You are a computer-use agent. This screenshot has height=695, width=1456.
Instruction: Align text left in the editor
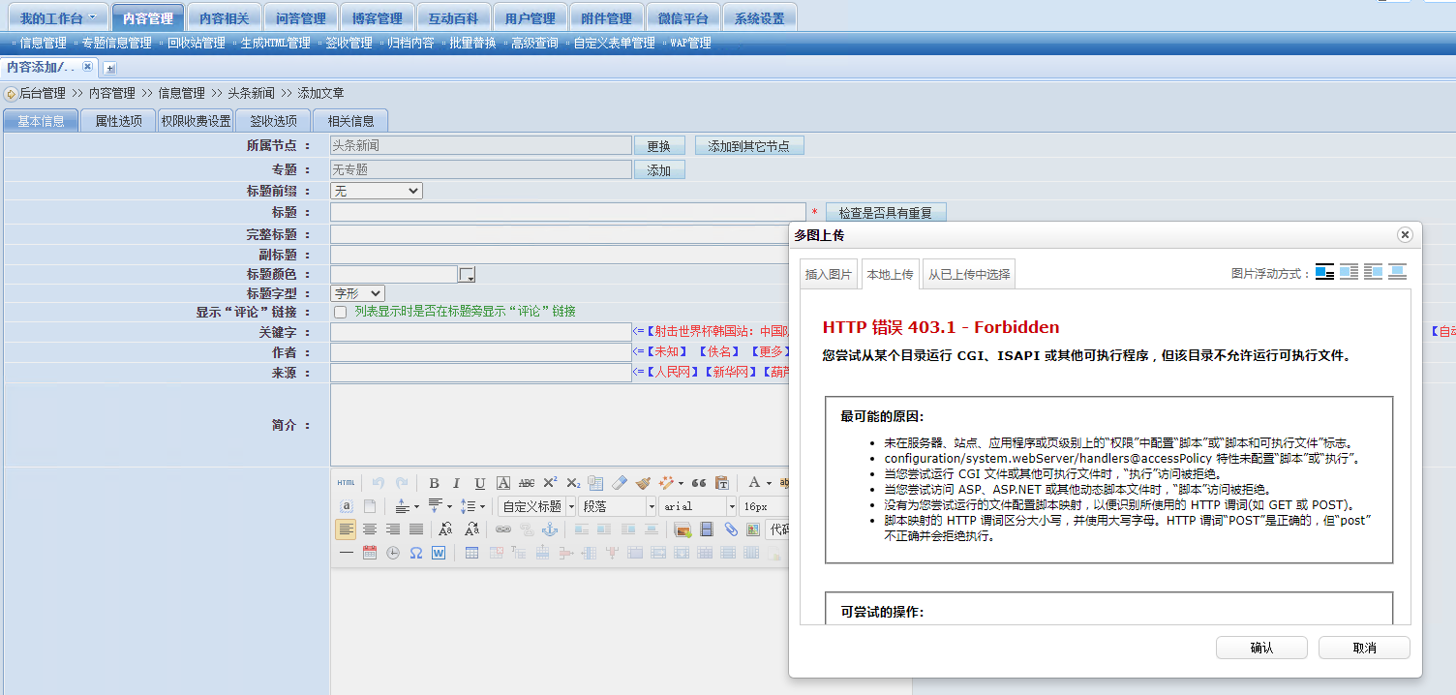tap(346, 529)
